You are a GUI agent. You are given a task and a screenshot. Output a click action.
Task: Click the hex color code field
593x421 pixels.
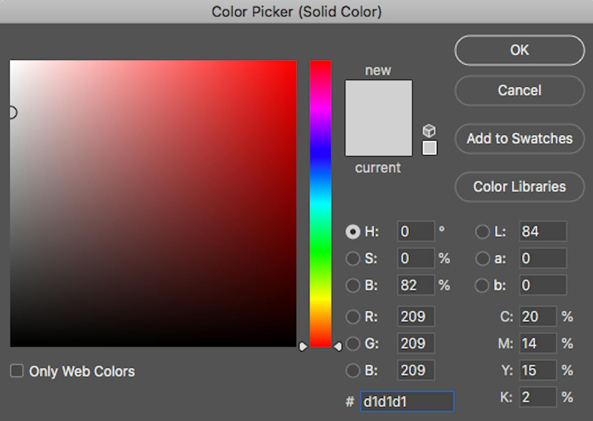point(407,402)
